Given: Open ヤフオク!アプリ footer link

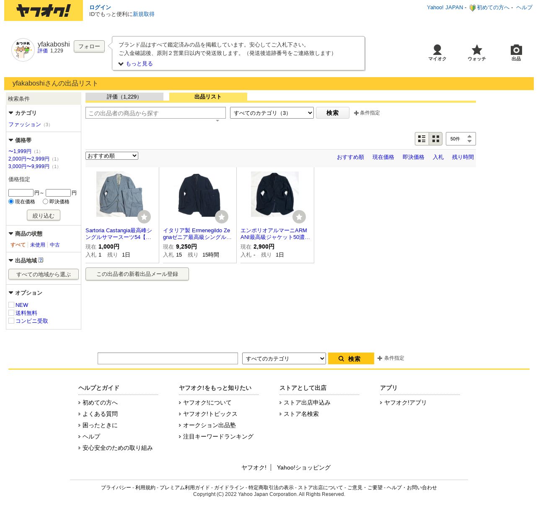Looking at the screenshot, I should 405,402.
